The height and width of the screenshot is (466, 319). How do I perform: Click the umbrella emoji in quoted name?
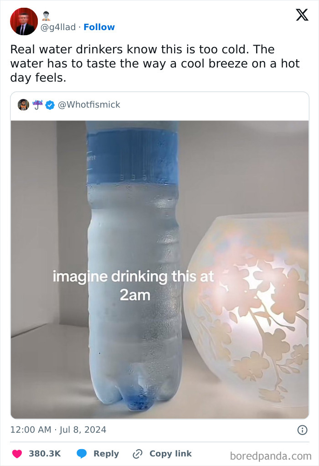coord(38,104)
